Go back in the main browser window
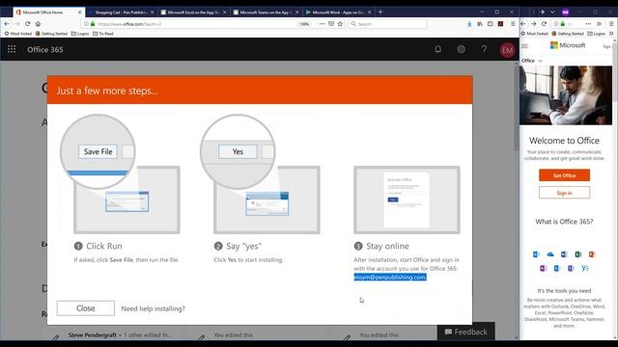Screen dimensions: 618x347 pos(7,24)
